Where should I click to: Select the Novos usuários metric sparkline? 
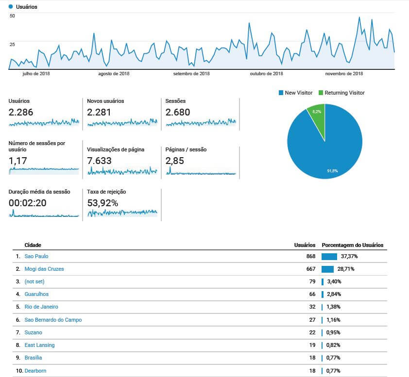[x=122, y=123]
